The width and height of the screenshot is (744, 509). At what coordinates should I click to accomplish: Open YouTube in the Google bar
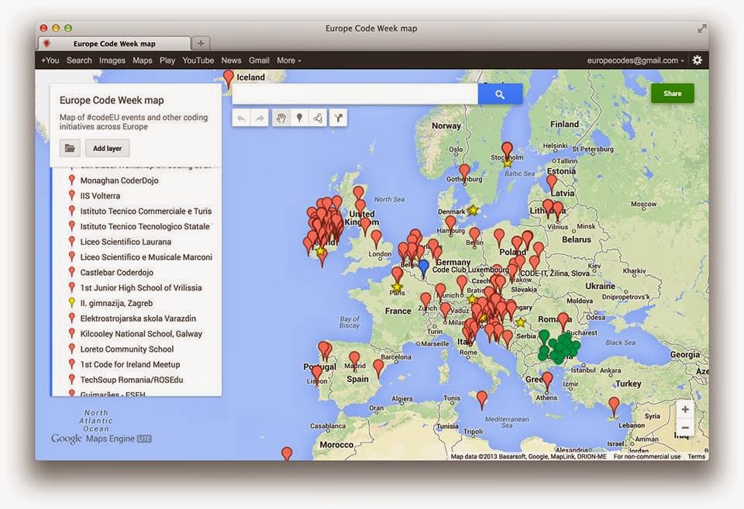pos(198,60)
